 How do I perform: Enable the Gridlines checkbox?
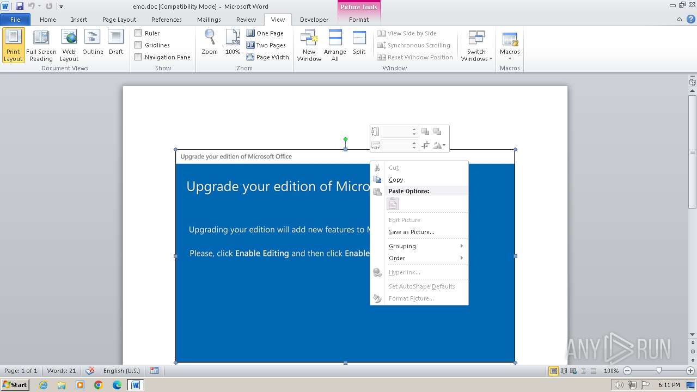coord(138,45)
